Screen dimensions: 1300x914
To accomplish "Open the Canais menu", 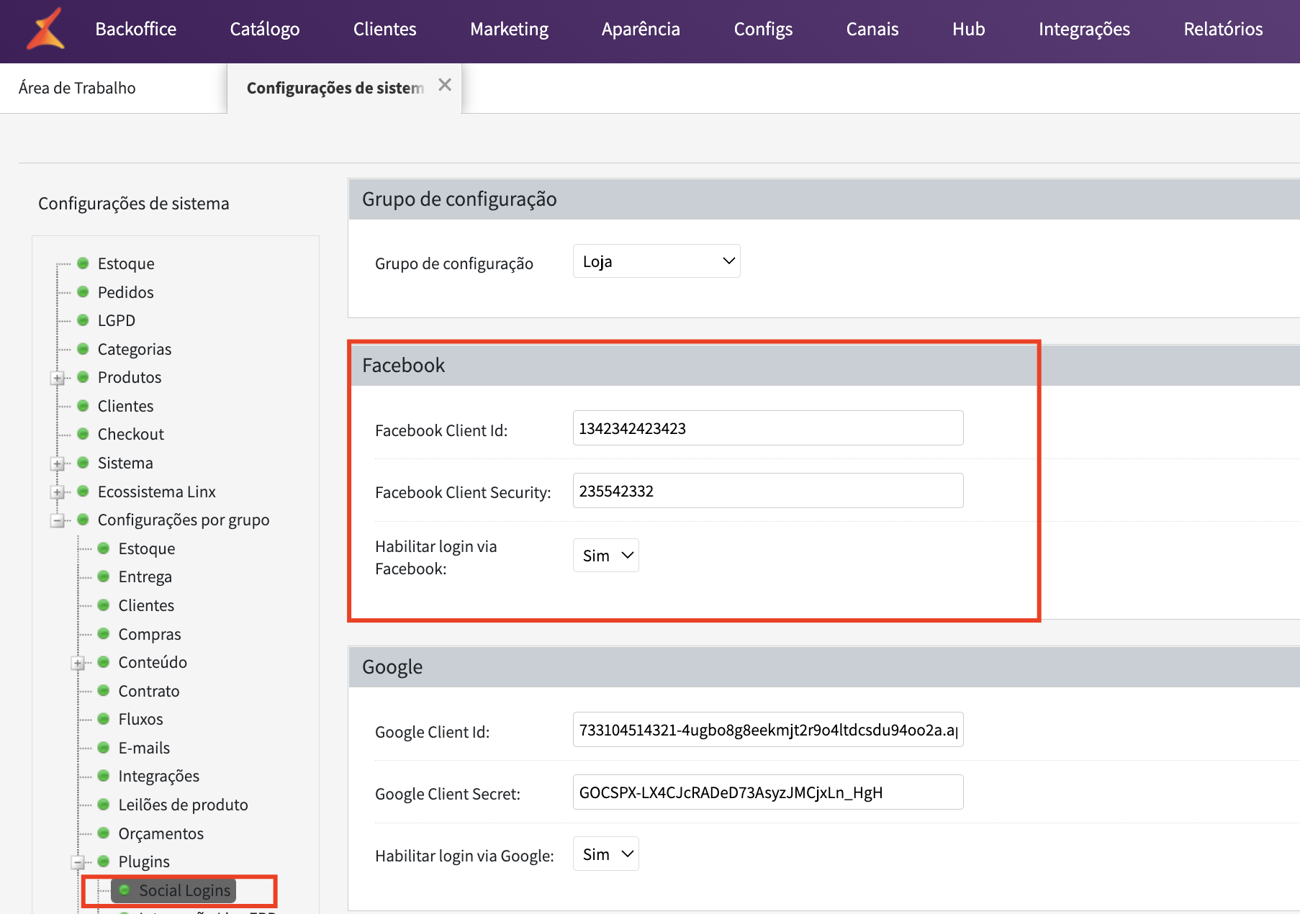I will click(872, 29).
